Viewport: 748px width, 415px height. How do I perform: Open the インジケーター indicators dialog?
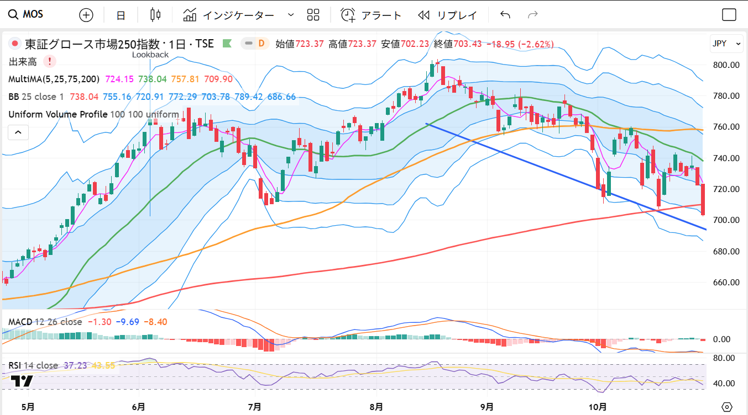(228, 15)
